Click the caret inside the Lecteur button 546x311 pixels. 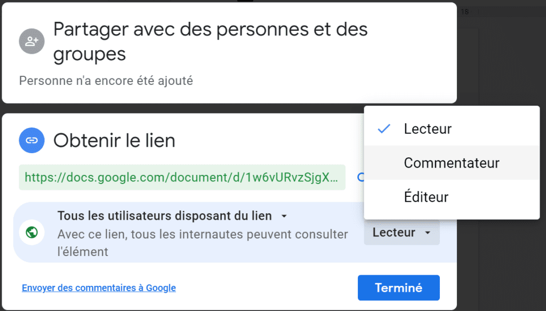click(428, 233)
